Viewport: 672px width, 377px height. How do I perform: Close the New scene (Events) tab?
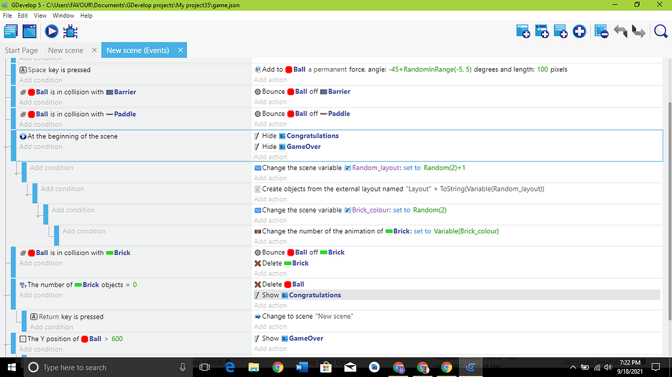180,50
